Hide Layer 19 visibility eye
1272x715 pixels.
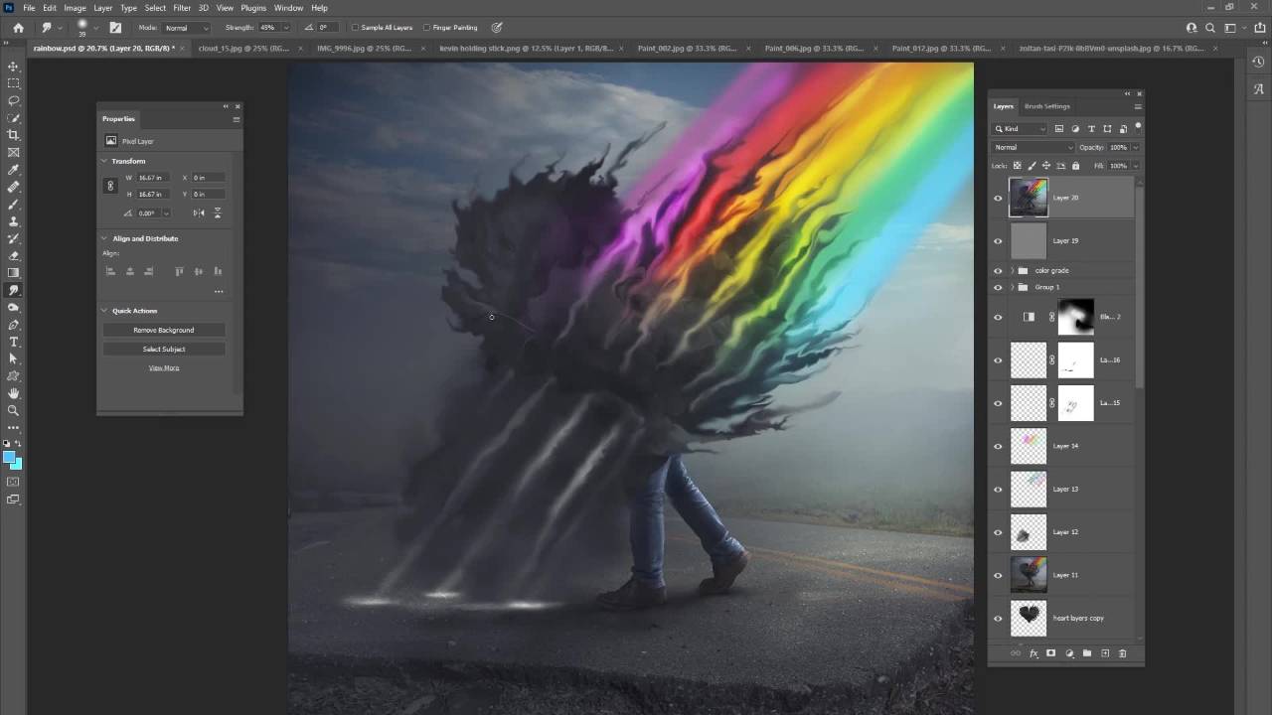[x=998, y=240]
